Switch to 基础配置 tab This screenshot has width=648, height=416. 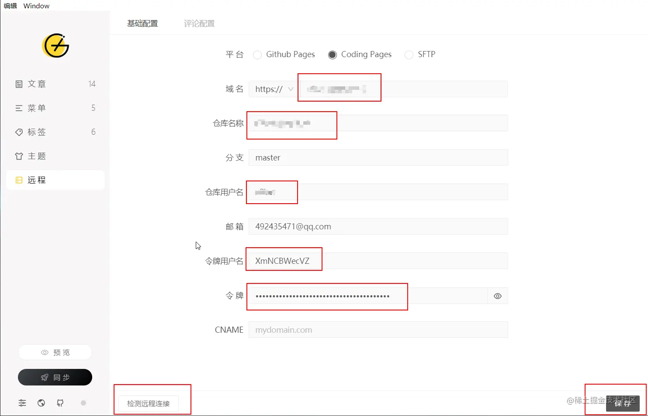click(142, 24)
